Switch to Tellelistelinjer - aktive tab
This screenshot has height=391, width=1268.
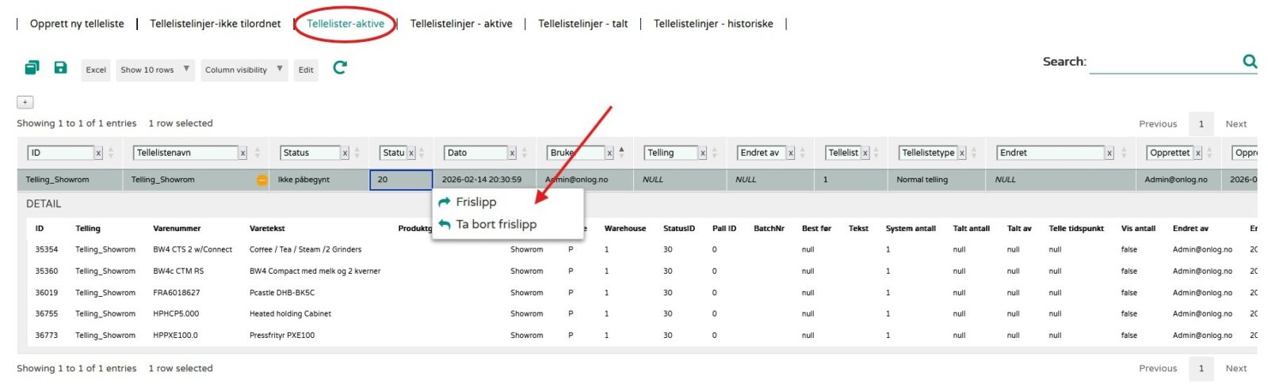point(460,24)
